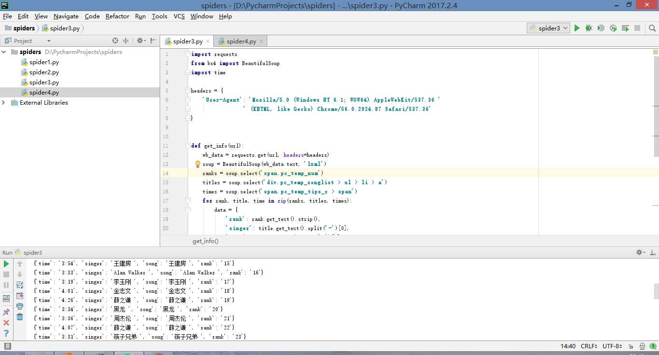This screenshot has height=355, width=659.
Task: Select spider3.py in project tree
Action: pos(44,82)
